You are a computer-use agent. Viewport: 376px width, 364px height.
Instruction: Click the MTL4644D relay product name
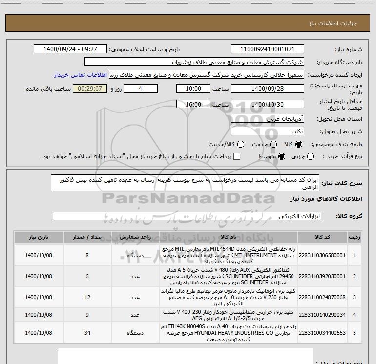coord(229,255)
